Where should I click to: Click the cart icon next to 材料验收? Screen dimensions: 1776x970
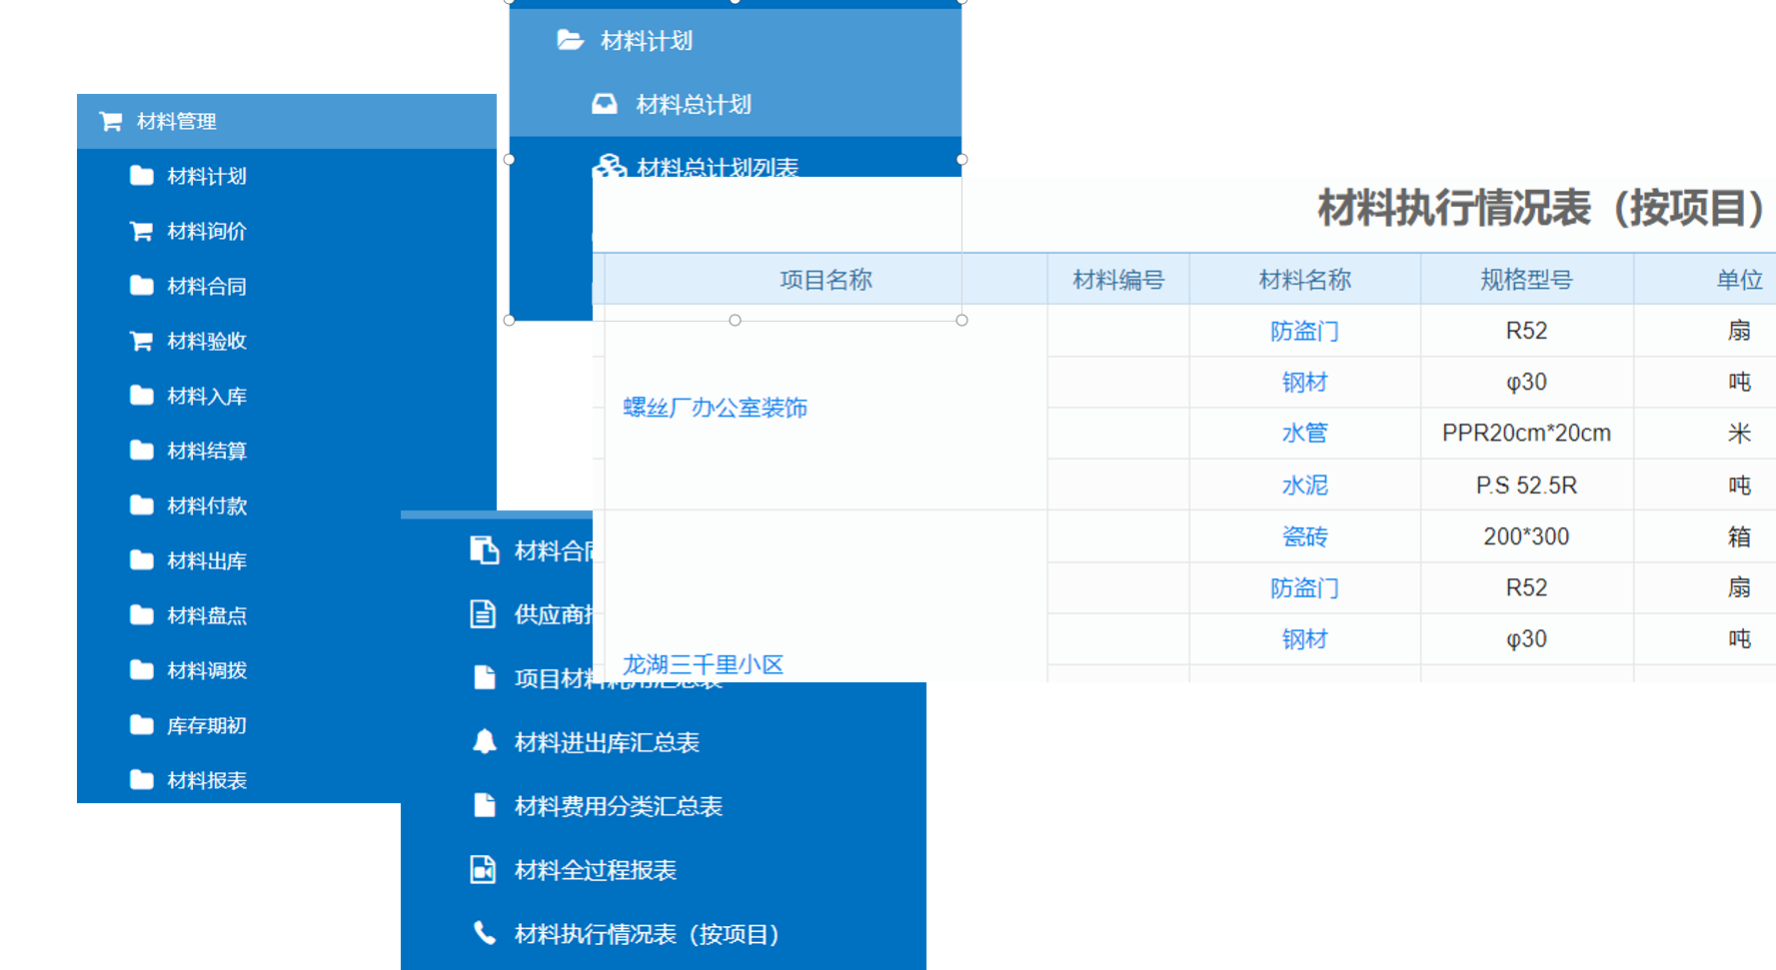(x=141, y=342)
